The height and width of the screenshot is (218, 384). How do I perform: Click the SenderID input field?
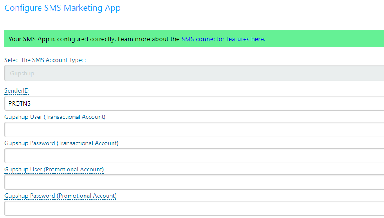(194, 103)
